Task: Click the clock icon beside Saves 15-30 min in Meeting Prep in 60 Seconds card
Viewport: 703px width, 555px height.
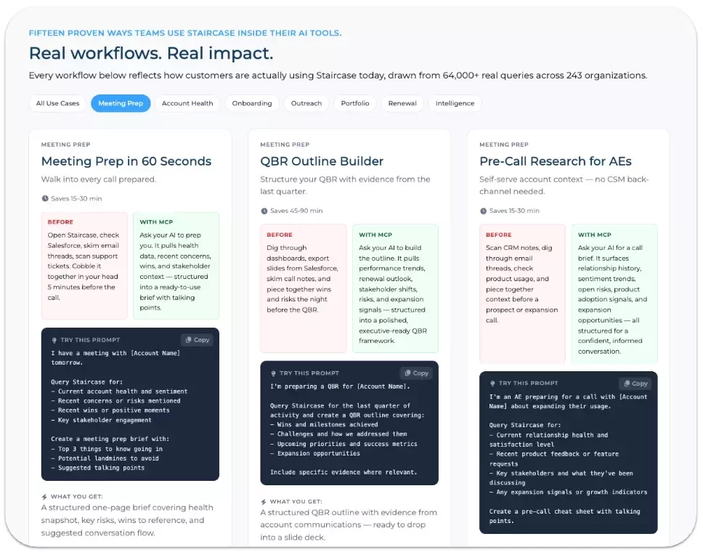Action: pos(45,198)
